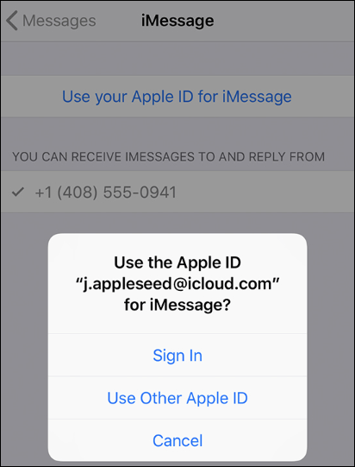Viewport: 355px width, 467px height.
Task: Tap the checkmark beside the phone number
Action: 17,192
